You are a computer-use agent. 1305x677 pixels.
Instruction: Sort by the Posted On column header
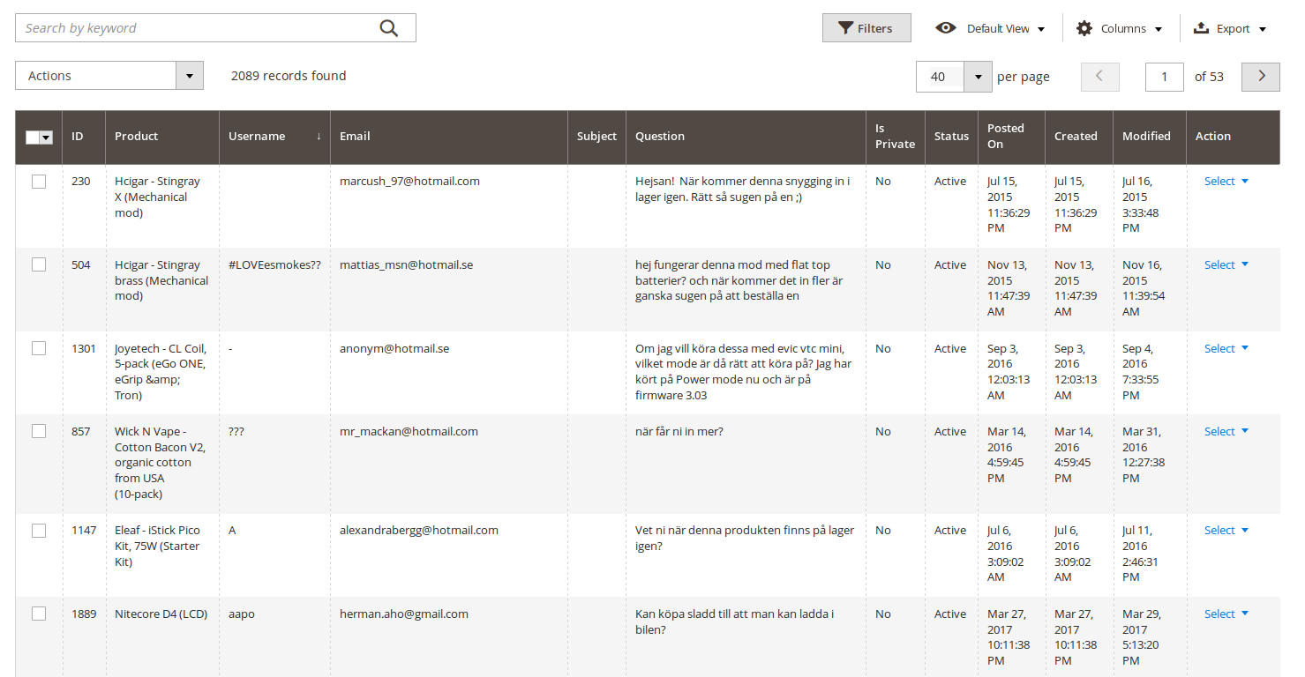click(1011, 137)
